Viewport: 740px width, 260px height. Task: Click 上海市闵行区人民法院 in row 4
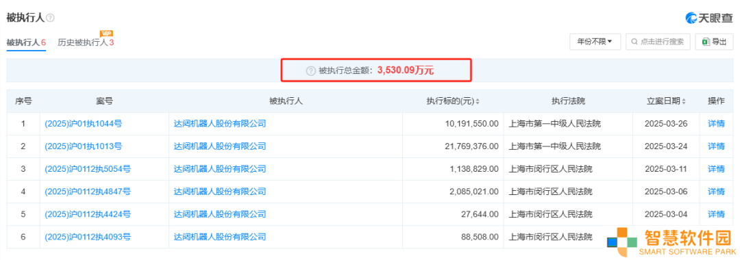(550, 192)
